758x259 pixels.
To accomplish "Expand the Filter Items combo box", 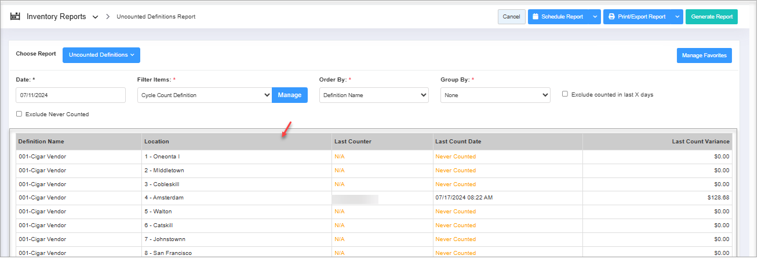I will [x=205, y=95].
